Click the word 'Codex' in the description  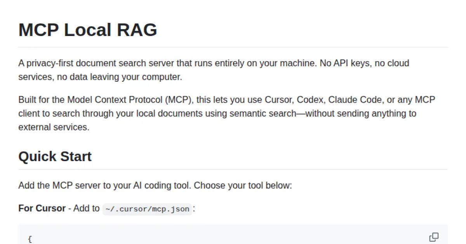pos(310,100)
